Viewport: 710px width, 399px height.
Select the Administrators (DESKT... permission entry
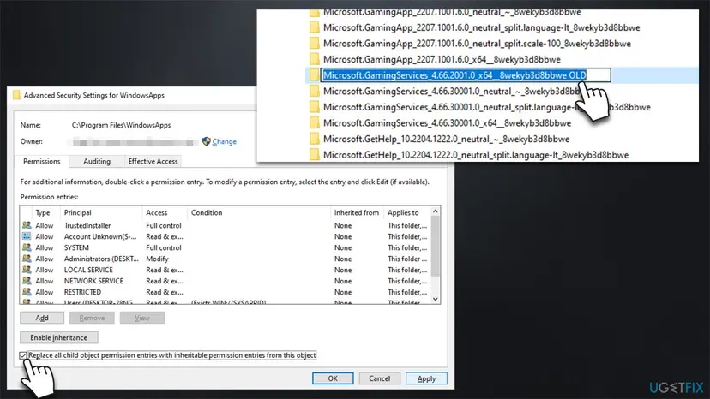click(226, 259)
